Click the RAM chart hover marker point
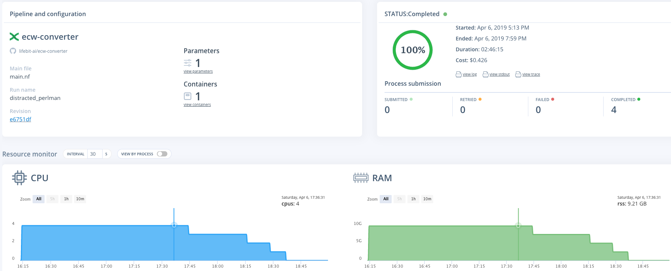 [x=518, y=226]
